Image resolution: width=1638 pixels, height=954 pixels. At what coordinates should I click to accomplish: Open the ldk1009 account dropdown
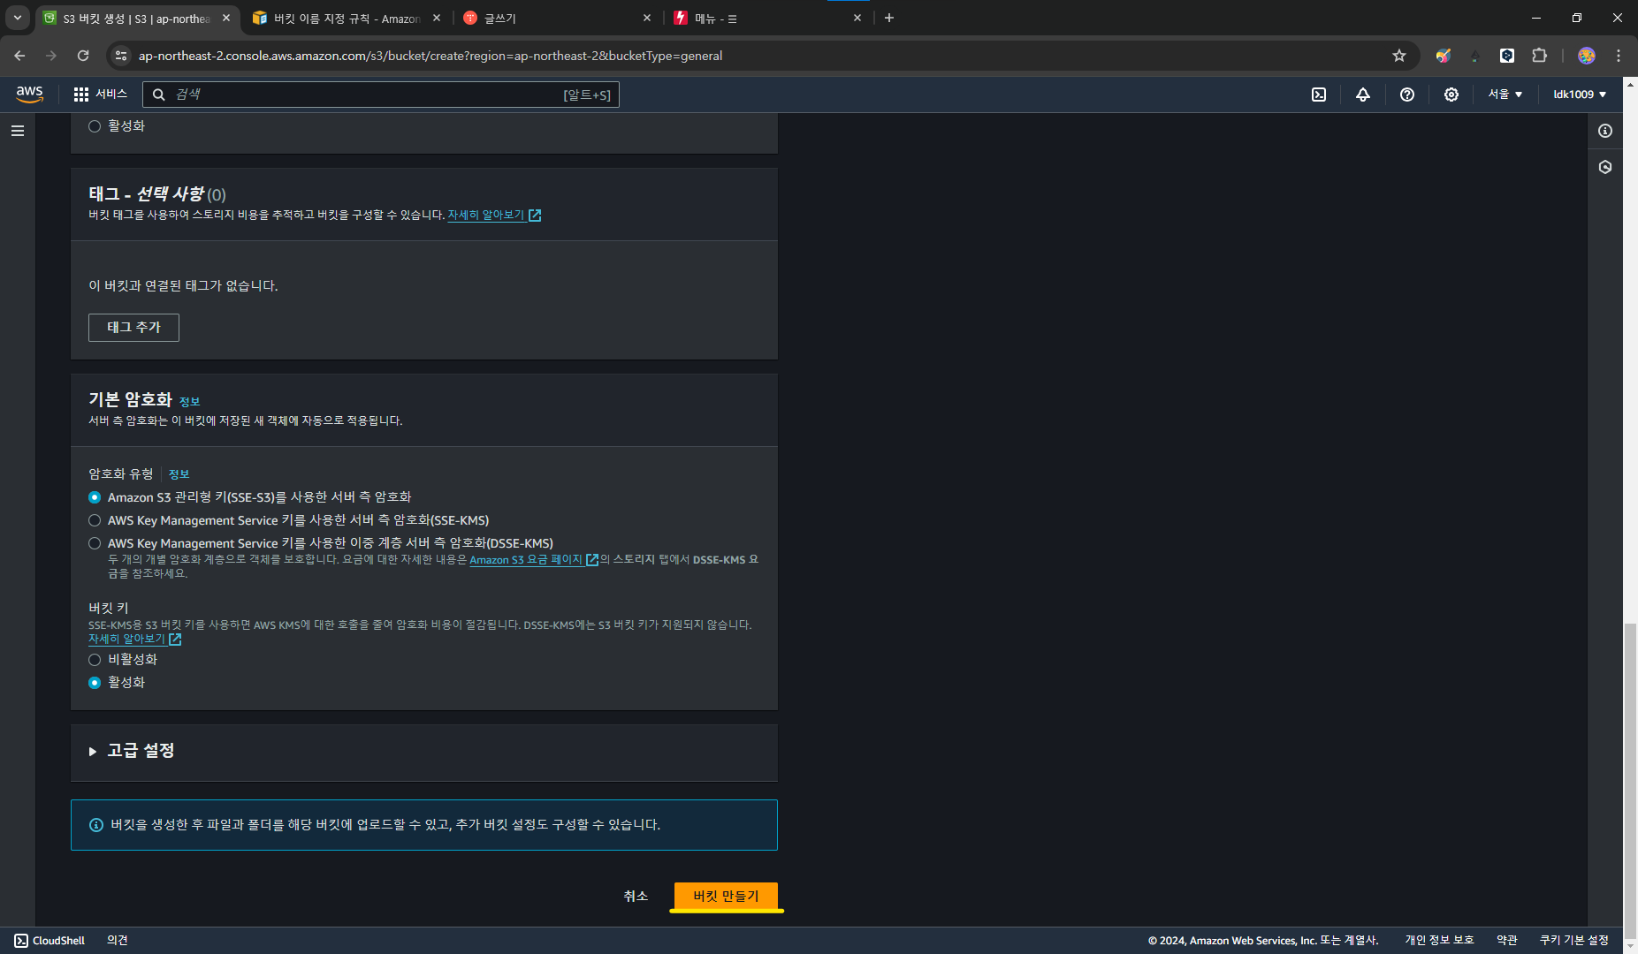pyautogui.click(x=1580, y=95)
